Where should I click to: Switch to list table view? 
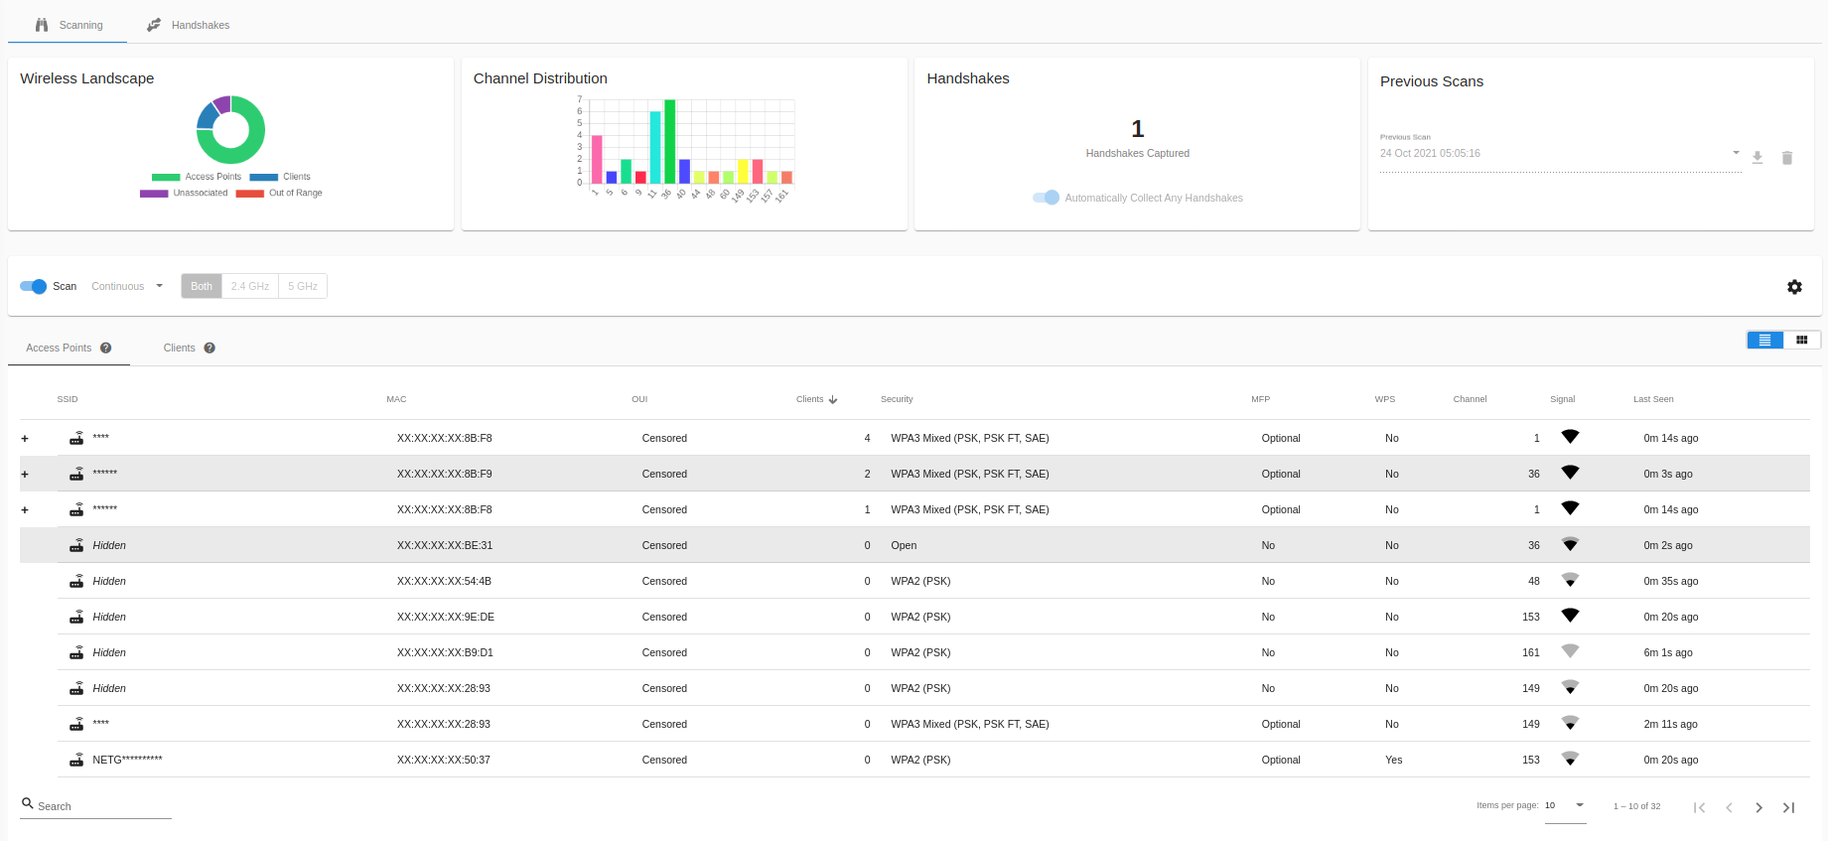1765,340
